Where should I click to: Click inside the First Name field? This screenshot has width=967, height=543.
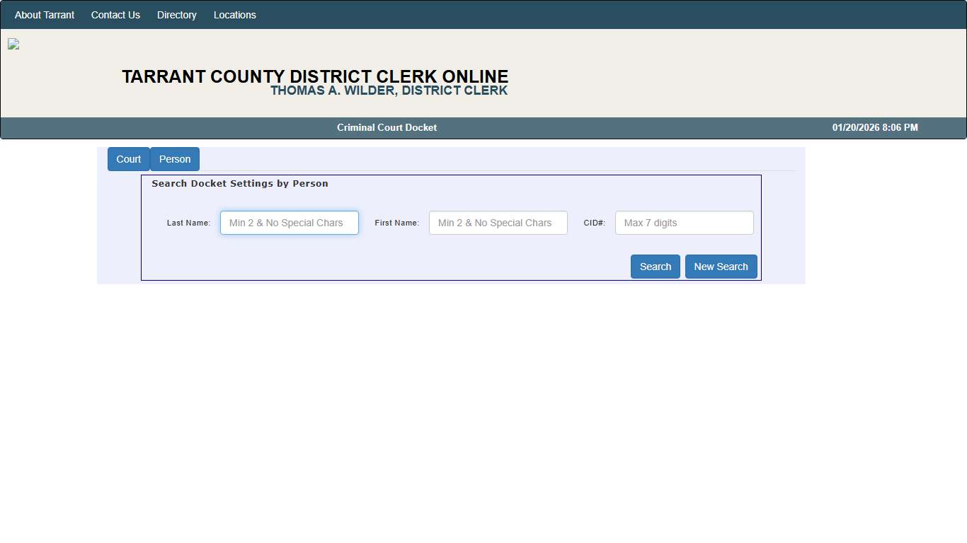[498, 223]
